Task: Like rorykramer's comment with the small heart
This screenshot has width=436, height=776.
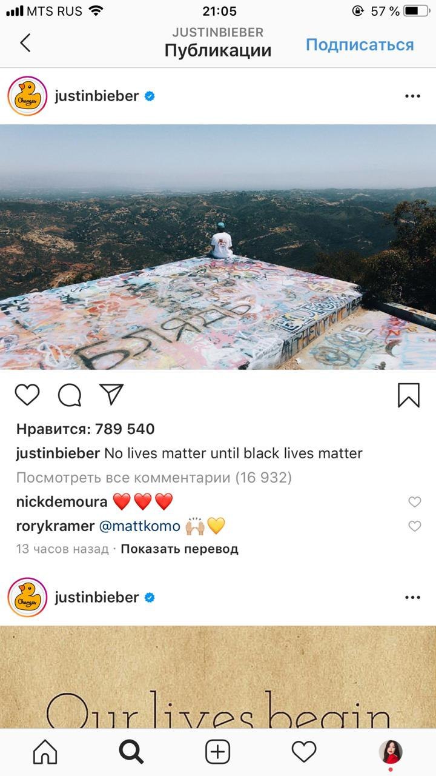Action: pyautogui.click(x=415, y=526)
